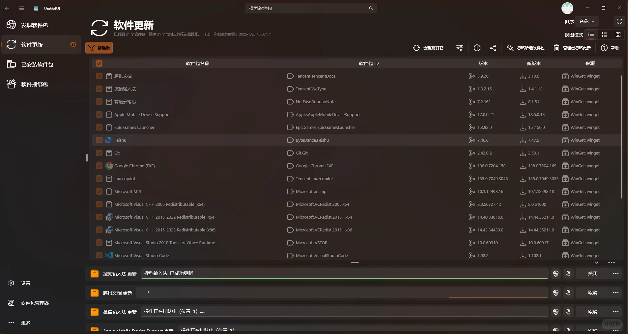Uncheck the Google Chrome (EXE) checkbox
This screenshot has width=628, height=334.
[99, 166]
